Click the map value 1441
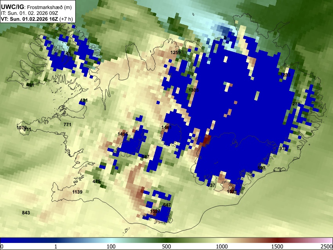Viewport: 333px width, 250px height. tap(166, 127)
